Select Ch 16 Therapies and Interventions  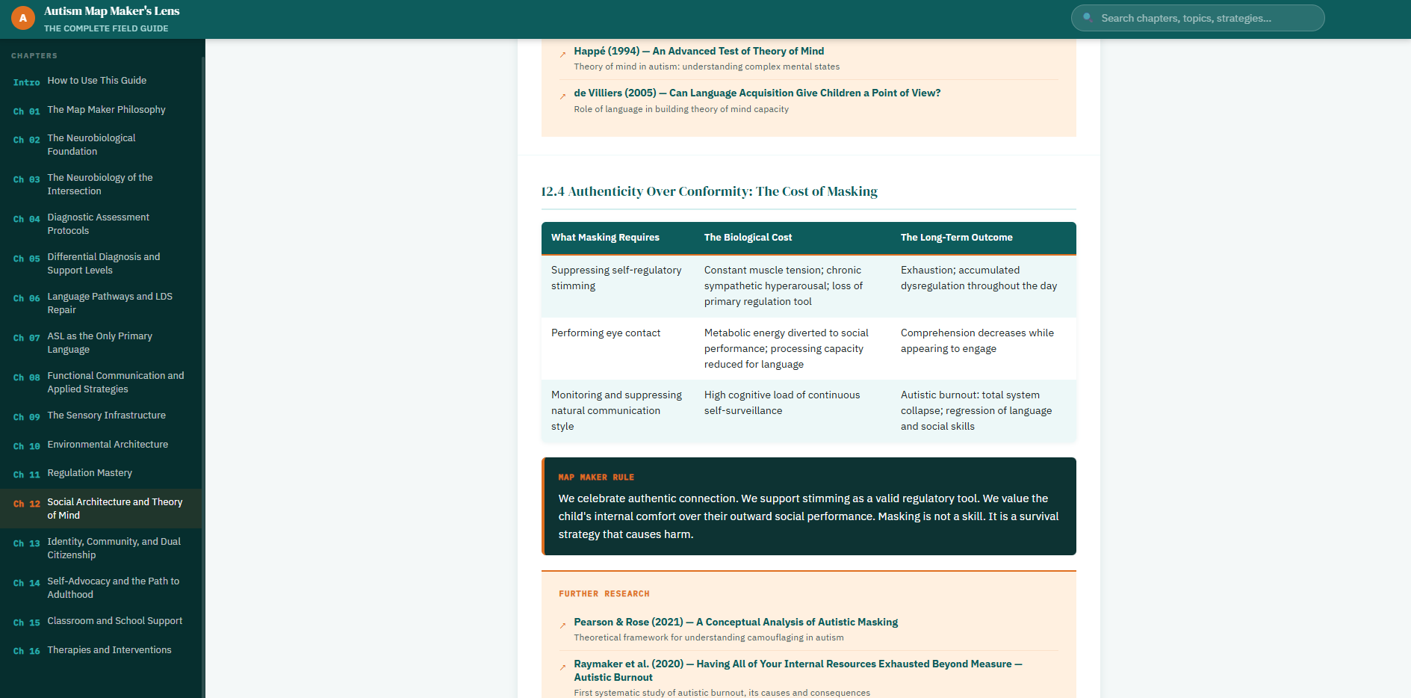(101, 650)
